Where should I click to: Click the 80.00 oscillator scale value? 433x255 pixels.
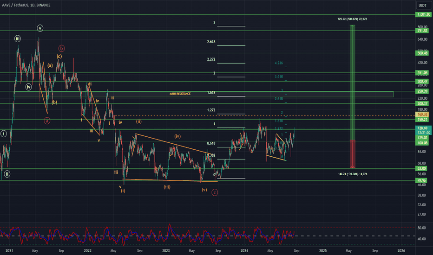pos(422,228)
